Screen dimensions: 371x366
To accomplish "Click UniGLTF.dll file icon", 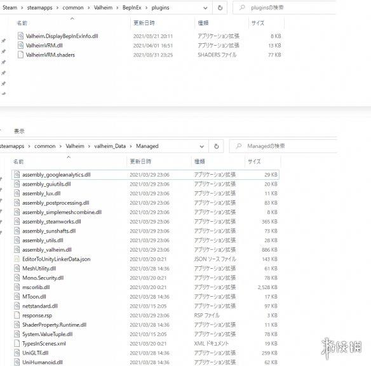I will [x=17, y=353].
